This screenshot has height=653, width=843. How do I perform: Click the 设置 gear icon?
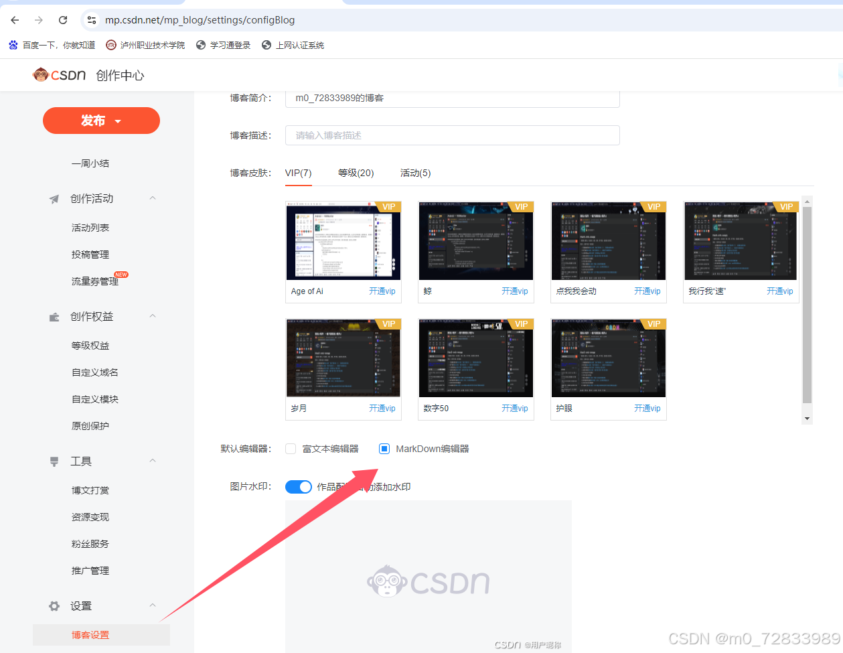coord(54,606)
